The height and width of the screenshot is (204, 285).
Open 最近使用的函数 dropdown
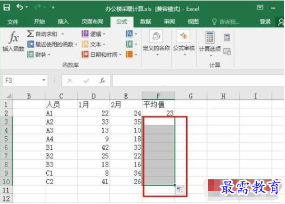[x=53, y=44]
